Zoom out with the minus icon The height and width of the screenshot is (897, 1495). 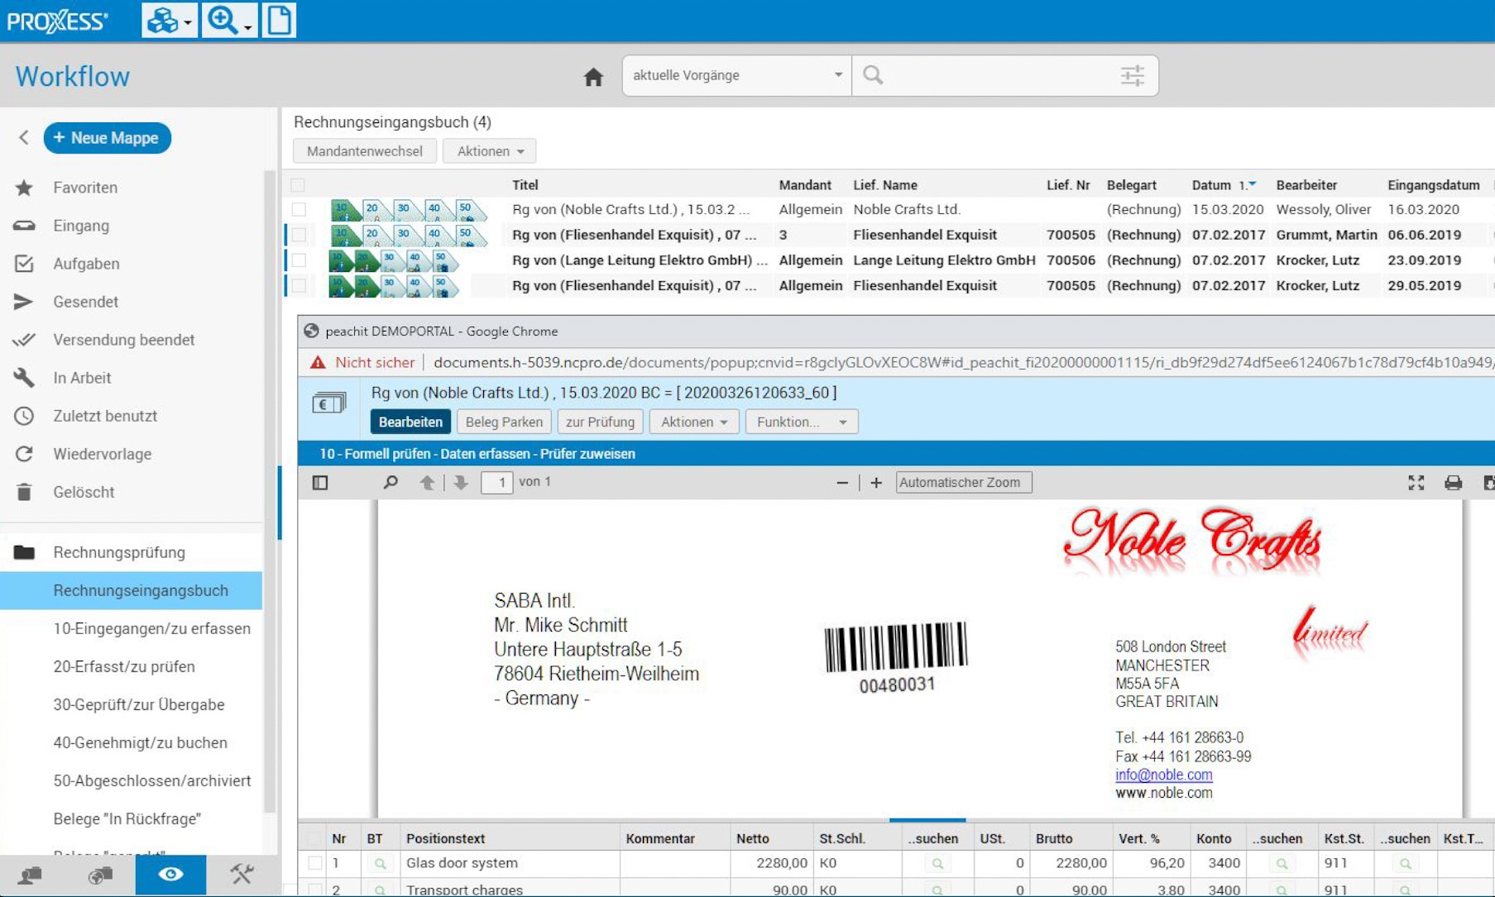tap(842, 483)
